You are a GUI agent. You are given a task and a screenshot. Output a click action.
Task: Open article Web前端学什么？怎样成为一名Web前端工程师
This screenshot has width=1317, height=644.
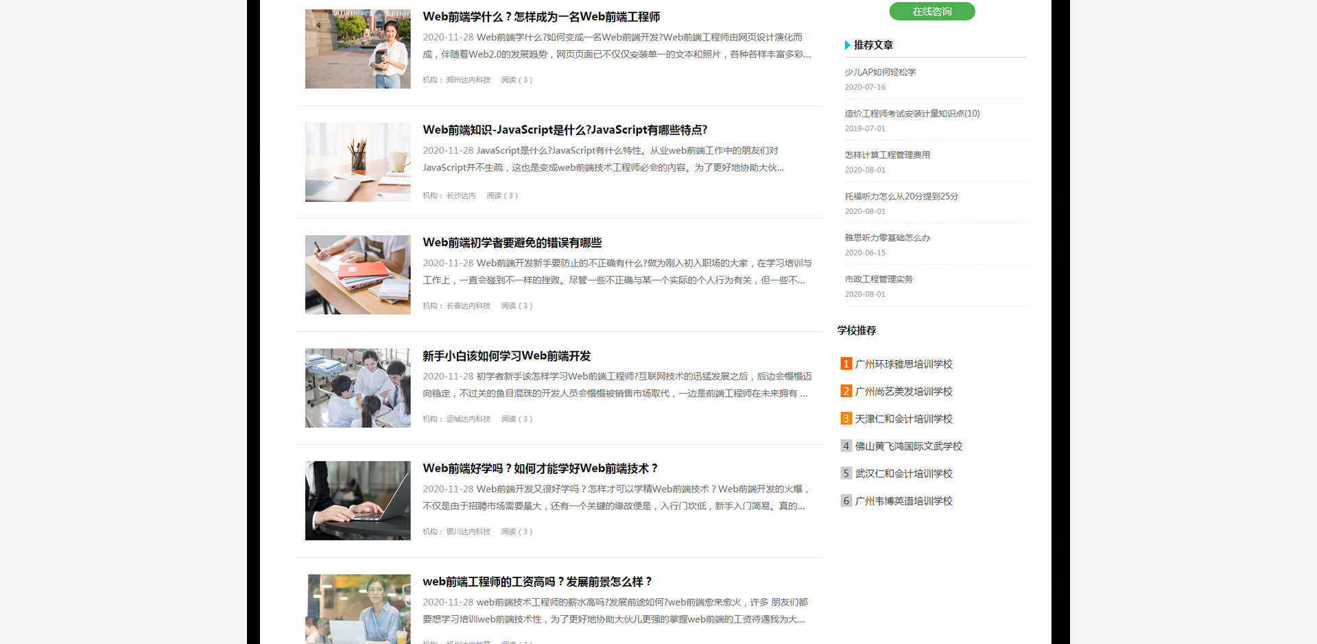541,16
